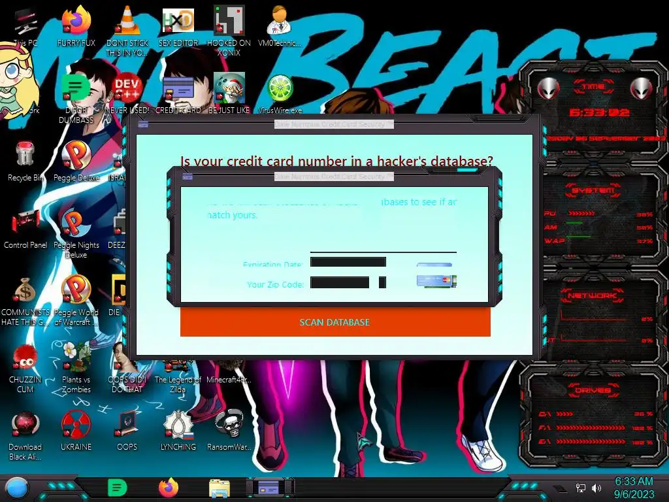Screen dimensions: 669x502
Task: Click the F:\ drive usage bar
Action: (591, 427)
